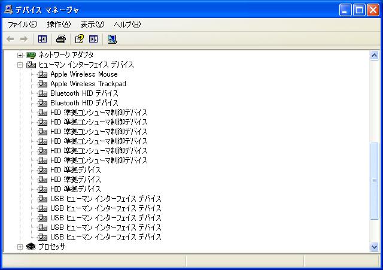This screenshot has height=270, width=383.
Task: Select the Apple Wireless Mouse device
Action: point(84,74)
